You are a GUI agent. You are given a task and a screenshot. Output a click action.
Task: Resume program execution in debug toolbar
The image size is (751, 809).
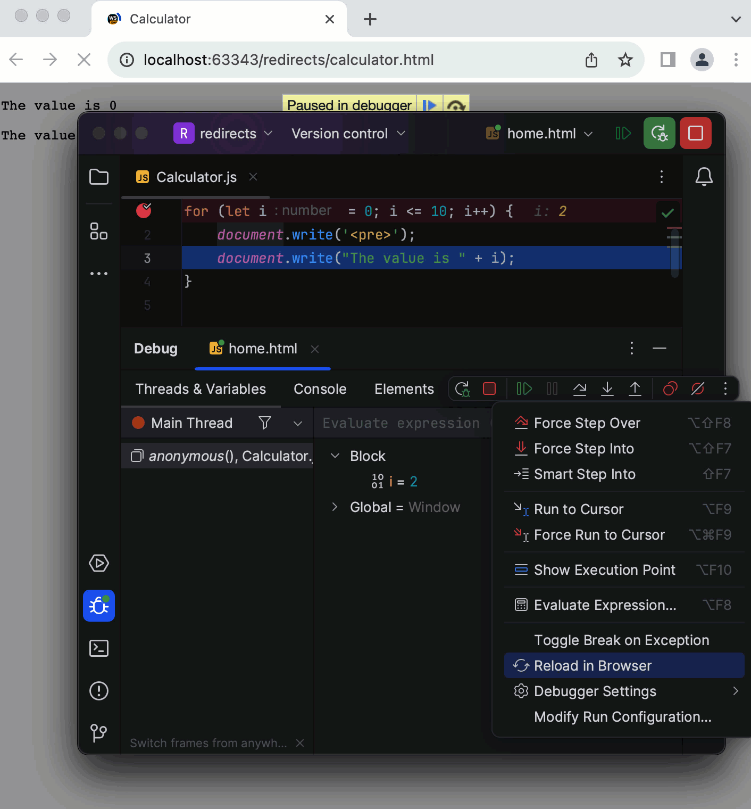click(x=524, y=389)
